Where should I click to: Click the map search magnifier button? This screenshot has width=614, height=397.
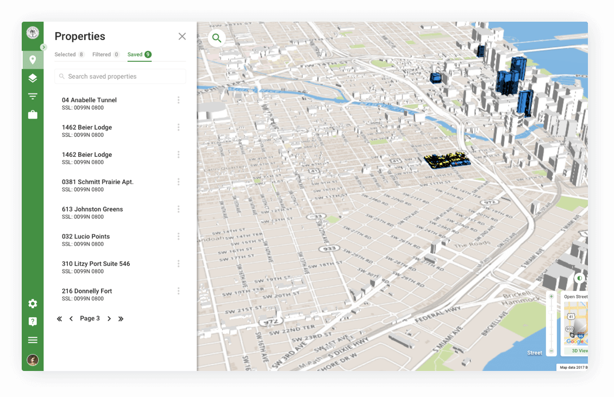click(x=217, y=38)
